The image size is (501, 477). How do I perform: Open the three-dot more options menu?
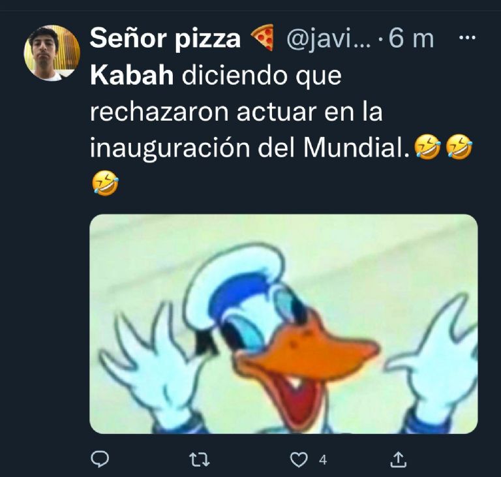467,38
